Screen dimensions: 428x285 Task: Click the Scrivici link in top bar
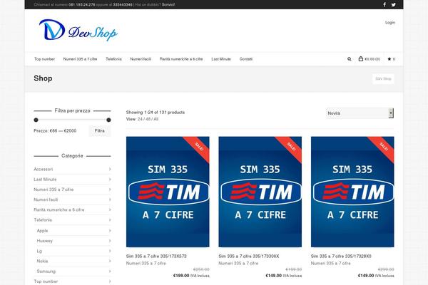pyautogui.click(x=168, y=5)
